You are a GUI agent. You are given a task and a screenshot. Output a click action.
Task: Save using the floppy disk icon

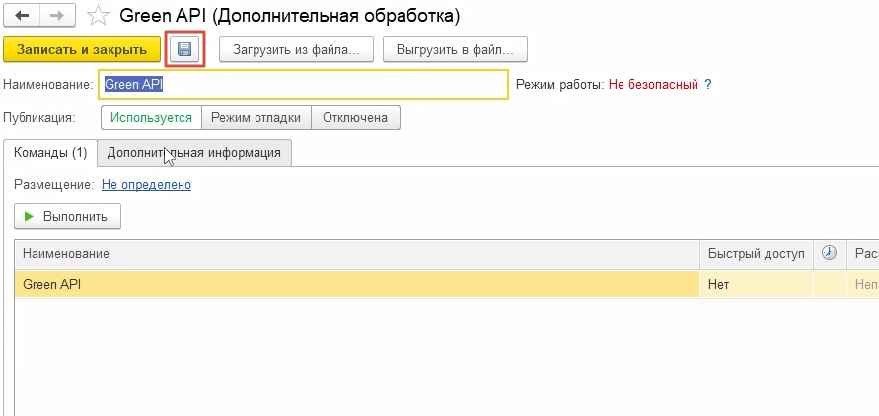tap(184, 49)
